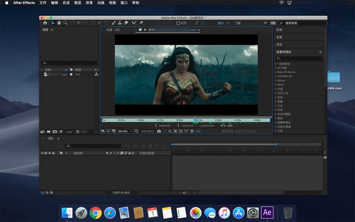The height and width of the screenshot is (222, 355).
Task: Toggle the transparency grid icon
Action: click(x=180, y=131)
